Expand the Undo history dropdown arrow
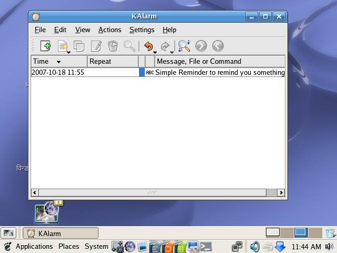Viewport: 337px width, 253px height. [x=155, y=52]
